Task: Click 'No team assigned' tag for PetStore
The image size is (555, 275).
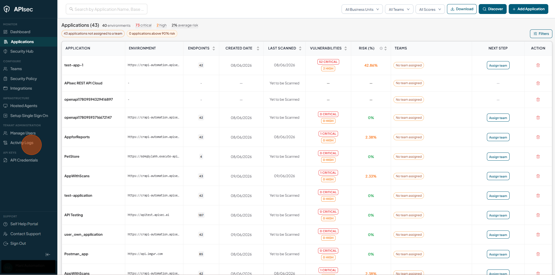Action: pyautogui.click(x=409, y=157)
